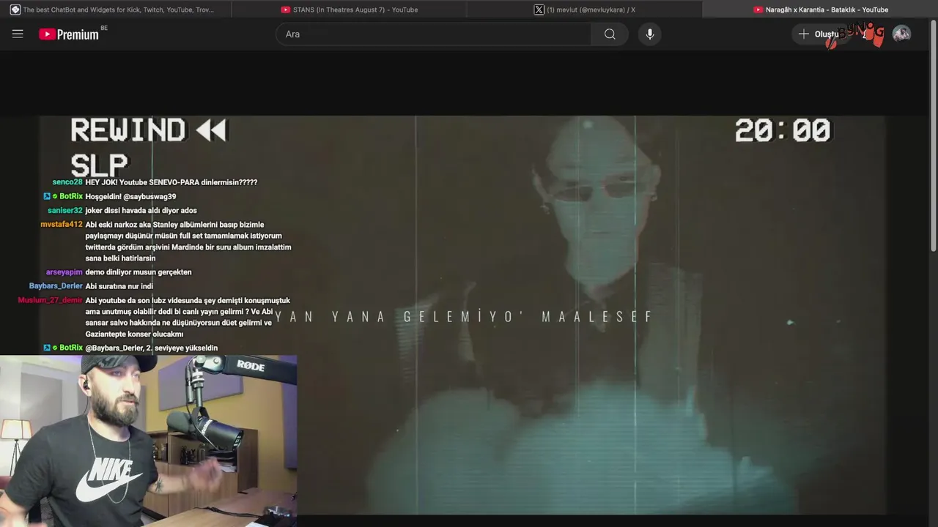This screenshot has width=938, height=527.
Task: Click the streamer webcam overlay
Action: 148,441
